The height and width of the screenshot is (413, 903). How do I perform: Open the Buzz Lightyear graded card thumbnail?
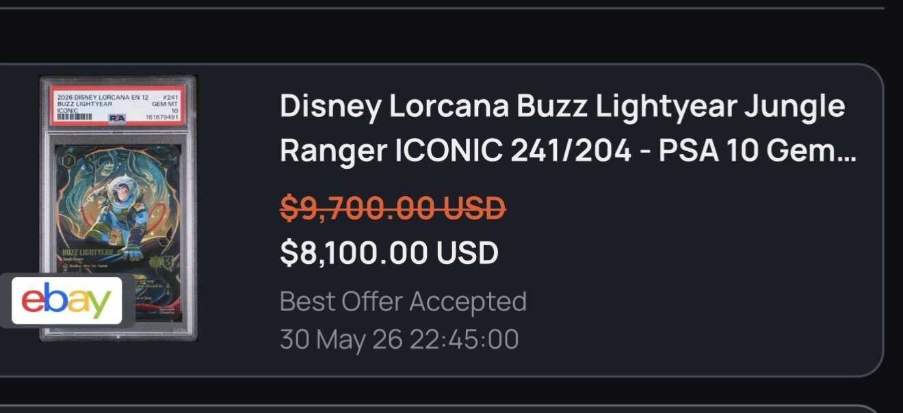point(118,208)
